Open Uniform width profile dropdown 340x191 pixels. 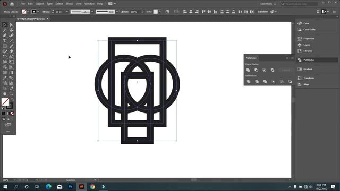point(92,12)
